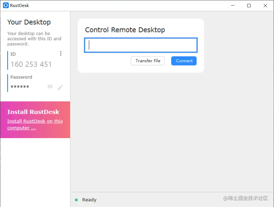
Task: Edit password using the pencil icon
Action: [60, 87]
